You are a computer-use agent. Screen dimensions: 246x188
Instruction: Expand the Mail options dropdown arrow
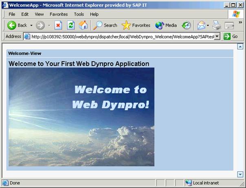click(208, 25)
